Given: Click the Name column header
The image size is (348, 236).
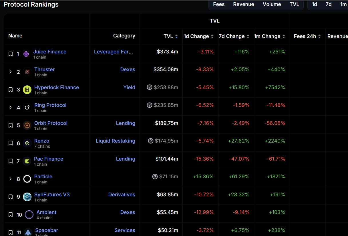Looking at the screenshot, I should (15, 36).
